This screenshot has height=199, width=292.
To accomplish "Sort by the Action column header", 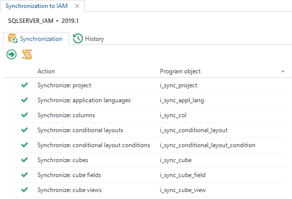I will (x=46, y=71).
